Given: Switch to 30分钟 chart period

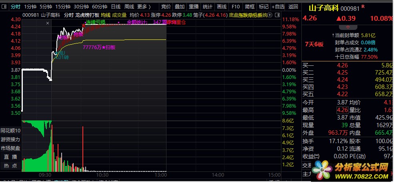Looking at the screenshot, I should tap(81, 7).
